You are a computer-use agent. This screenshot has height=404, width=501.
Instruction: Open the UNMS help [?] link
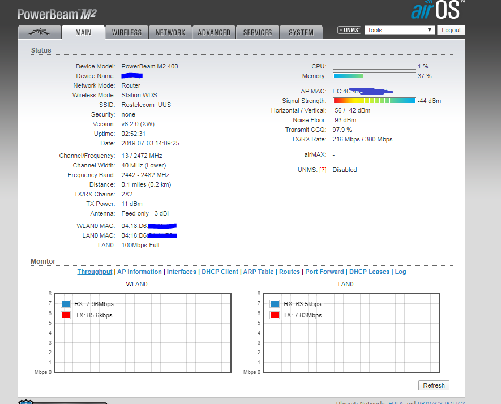[323, 170]
